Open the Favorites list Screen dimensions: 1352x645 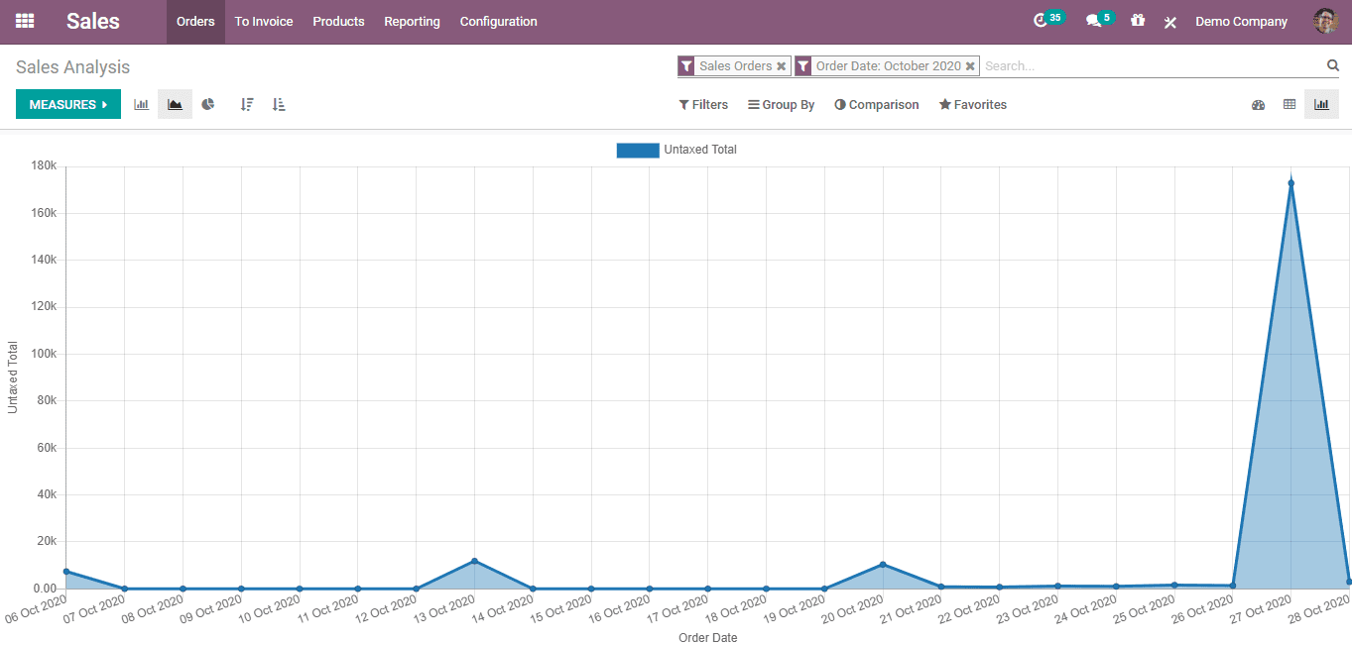972,105
